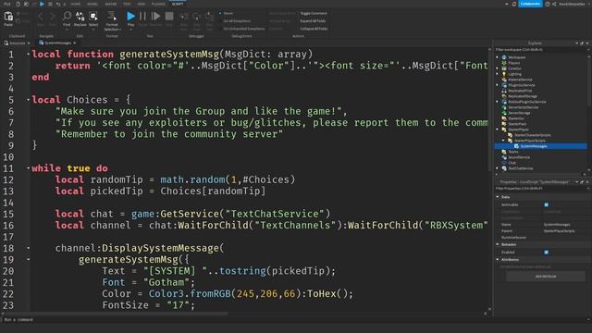
Task: Switch to the SCRIPT ribbon tab
Action: coord(178,4)
